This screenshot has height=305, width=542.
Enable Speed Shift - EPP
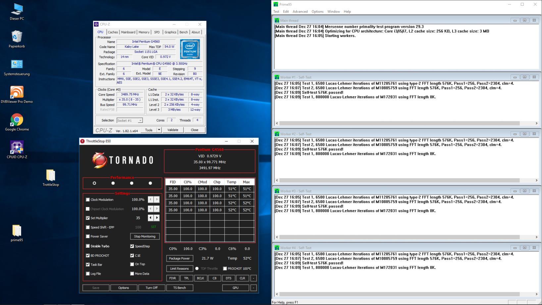click(x=88, y=227)
